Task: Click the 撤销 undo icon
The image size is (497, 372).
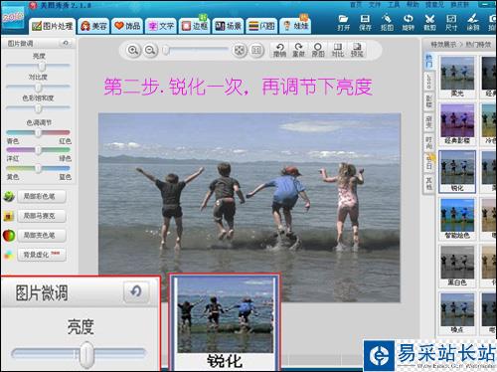Action: pyautogui.click(x=279, y=50)
